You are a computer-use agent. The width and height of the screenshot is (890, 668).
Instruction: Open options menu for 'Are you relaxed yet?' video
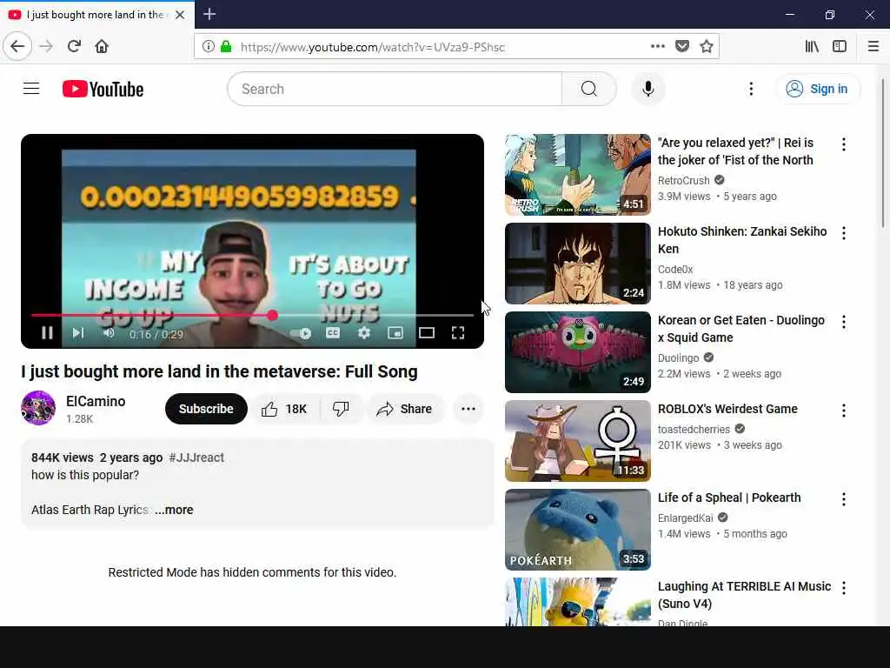point(844,144)
